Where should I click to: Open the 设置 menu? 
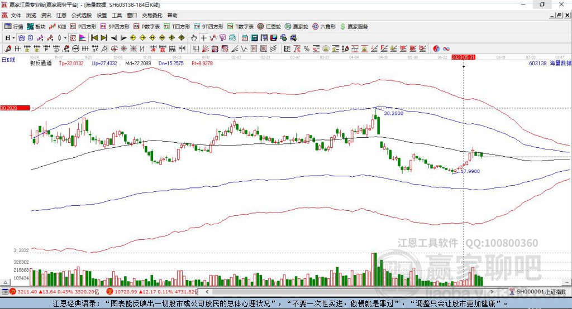(102, 15)
